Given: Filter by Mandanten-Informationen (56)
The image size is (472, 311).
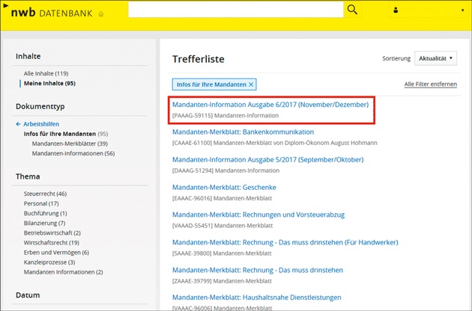Looking at the screenshot, I should click(73, 153).
